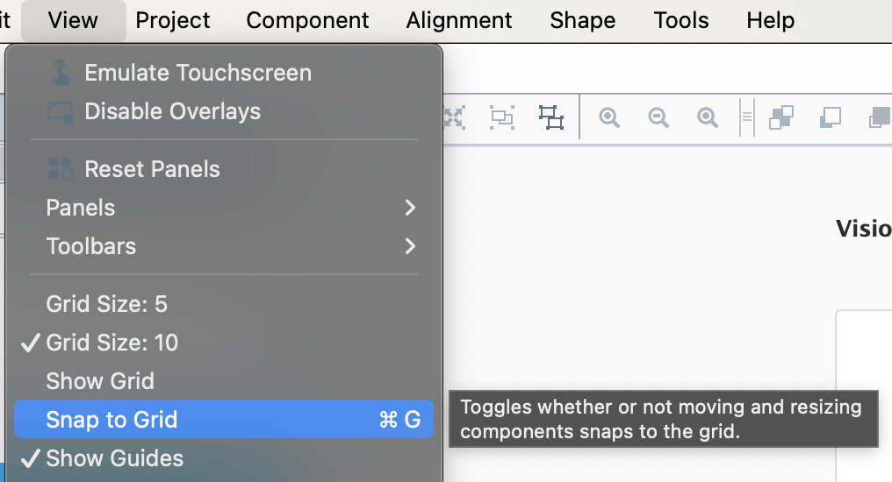
Task: Click the reset zoom magnifier icon
Action: (x=708, y=117)
